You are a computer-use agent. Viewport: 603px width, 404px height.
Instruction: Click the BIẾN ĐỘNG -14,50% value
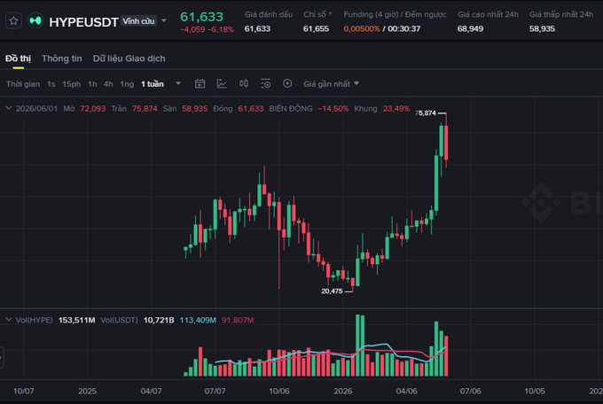click(x=333, y=108)
